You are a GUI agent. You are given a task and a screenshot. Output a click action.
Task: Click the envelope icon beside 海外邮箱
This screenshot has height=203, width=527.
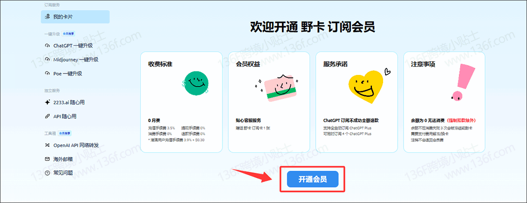click(x=47, y=159)
